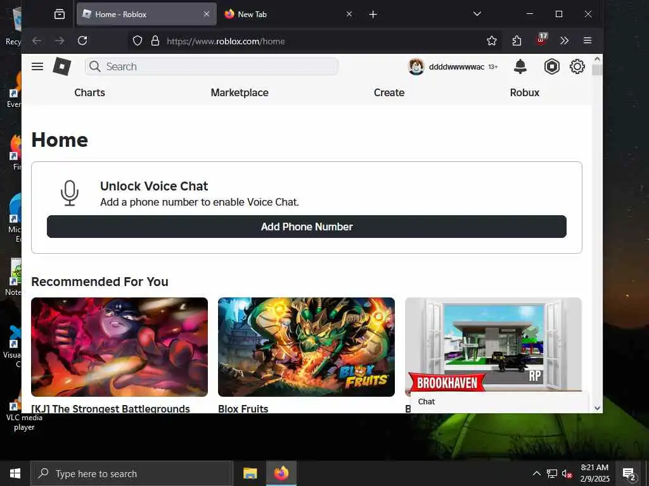Screen dimensions: 649x486
Task: Expand the list all tabs dropdown
Action: click(x=477, y=14)
